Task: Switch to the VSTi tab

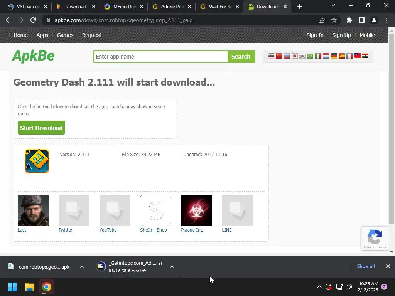Action: tap(27, 7)
